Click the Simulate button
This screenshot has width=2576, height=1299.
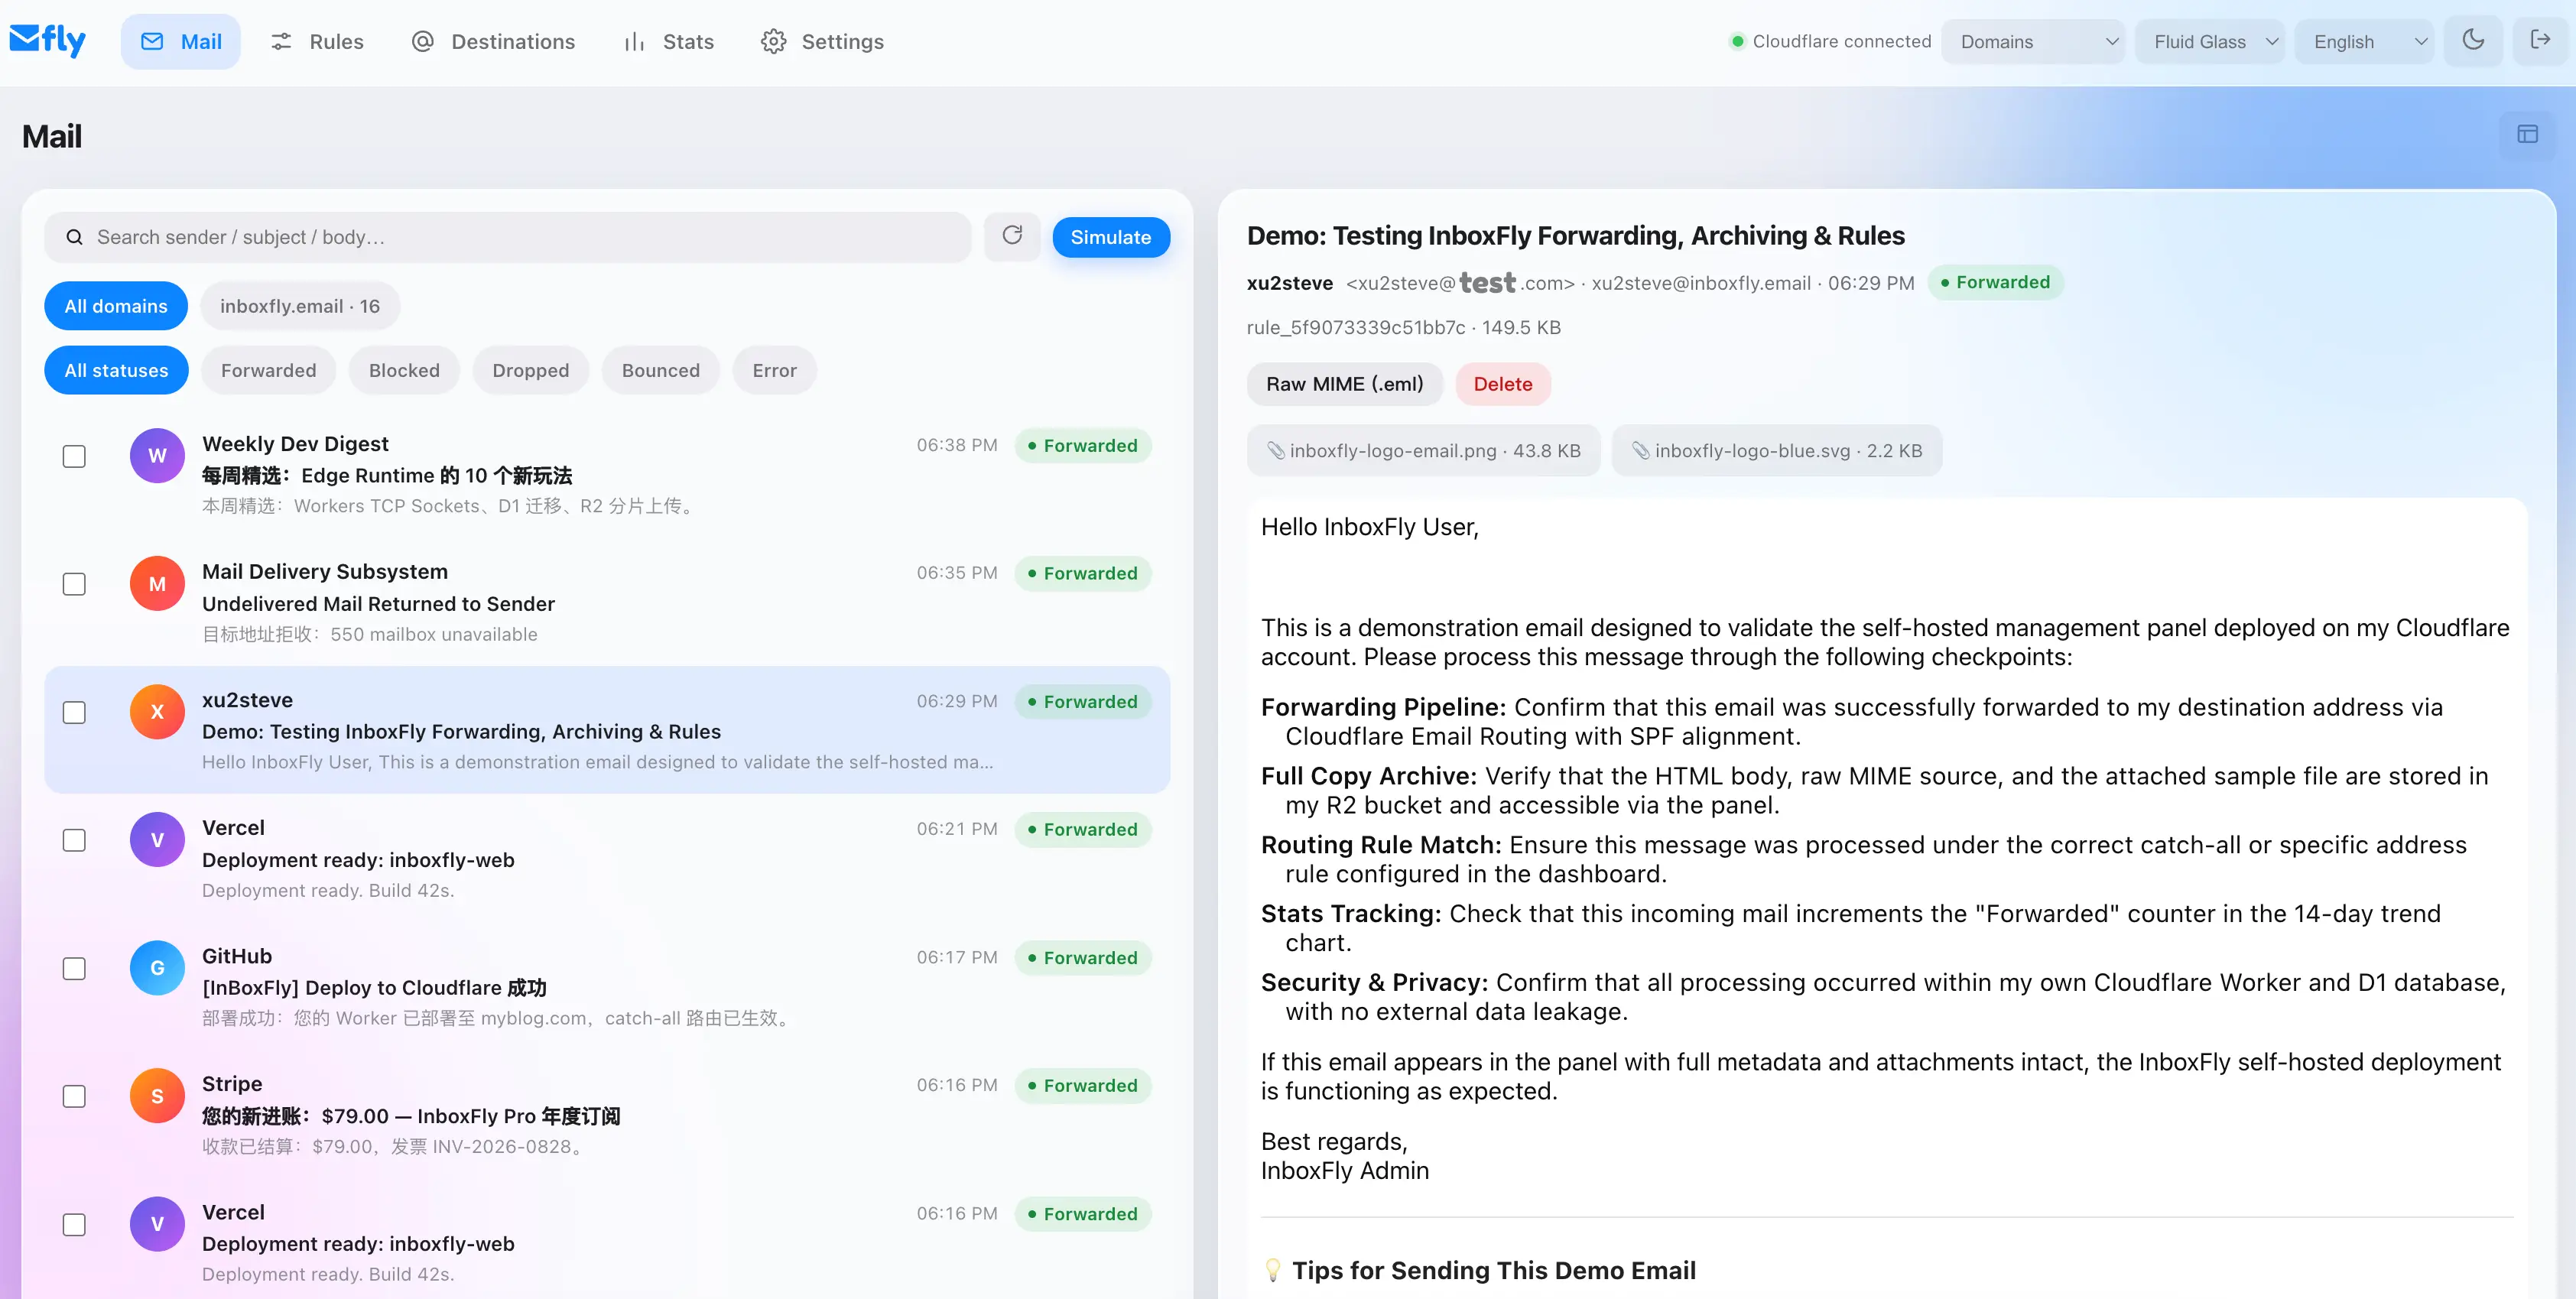pyautogui.click(x=1111, y=237)
